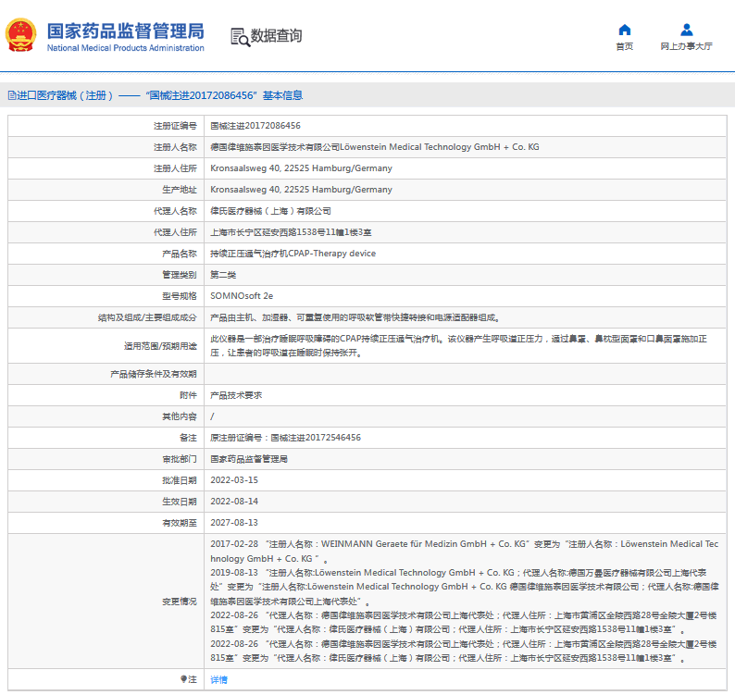Click the data query magnifier icon
735x695 pixels.
coord(241,37)
